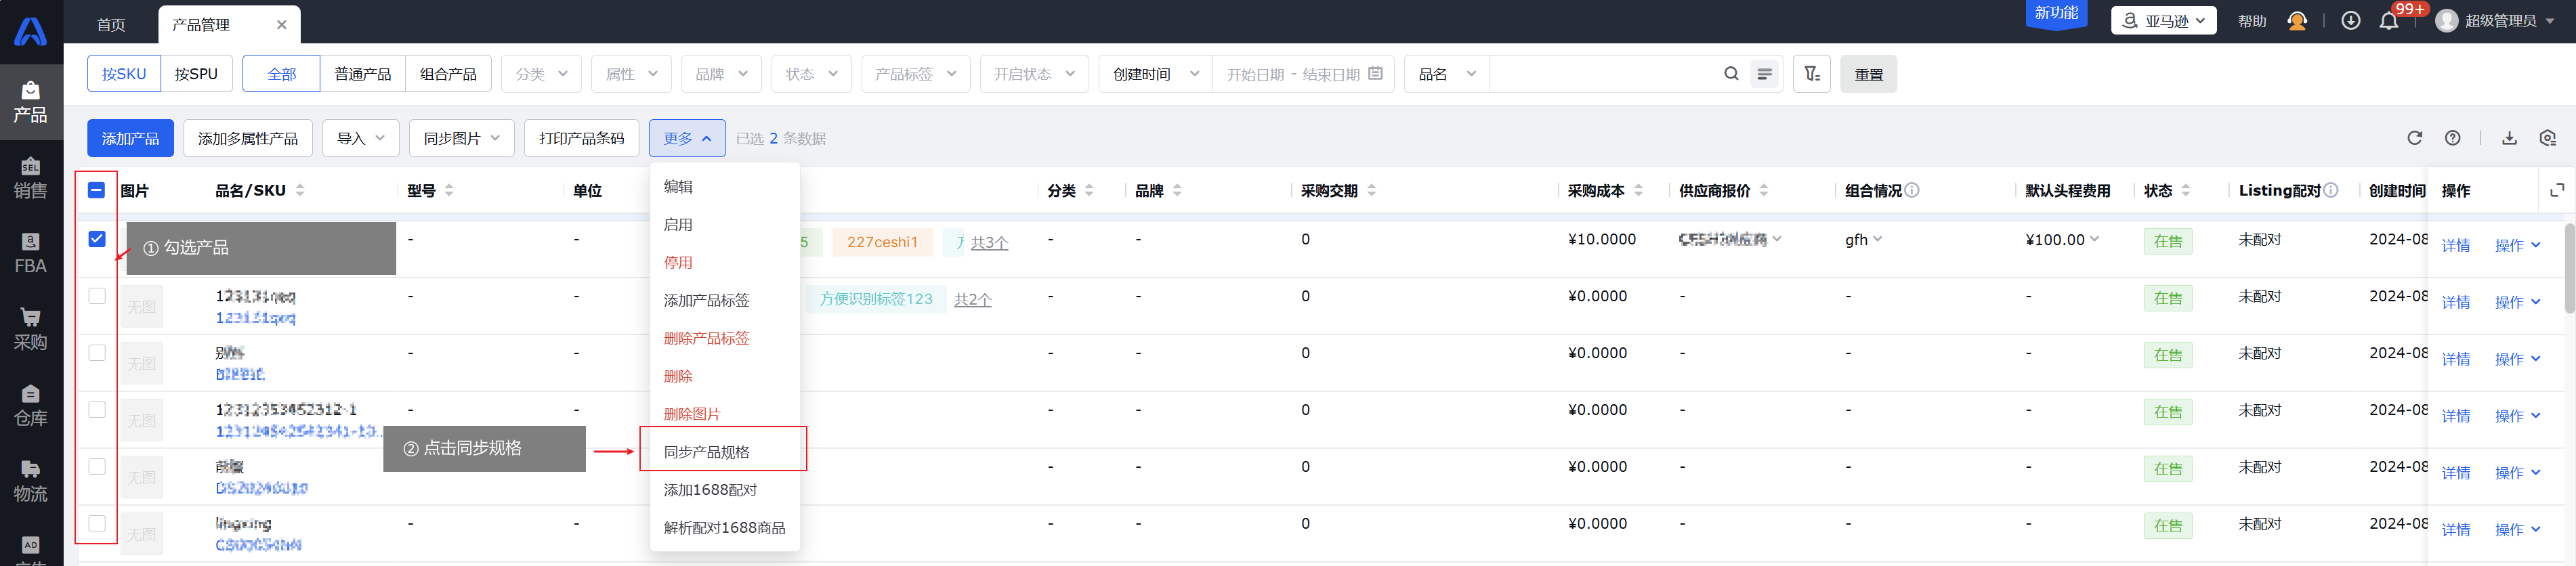Click the app logo at top left
2576x566 pixels.
click(x=31, y=31)
